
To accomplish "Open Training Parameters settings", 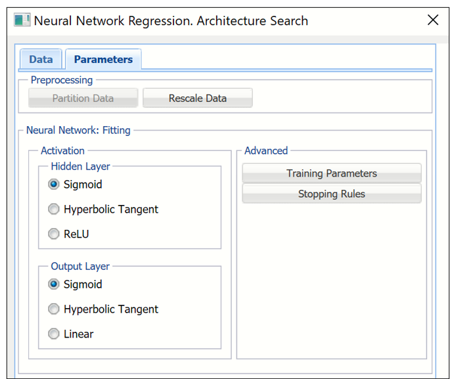I will pos(331,173).
